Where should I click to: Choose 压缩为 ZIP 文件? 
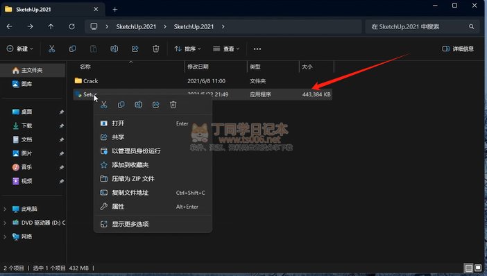coord(153,178)
